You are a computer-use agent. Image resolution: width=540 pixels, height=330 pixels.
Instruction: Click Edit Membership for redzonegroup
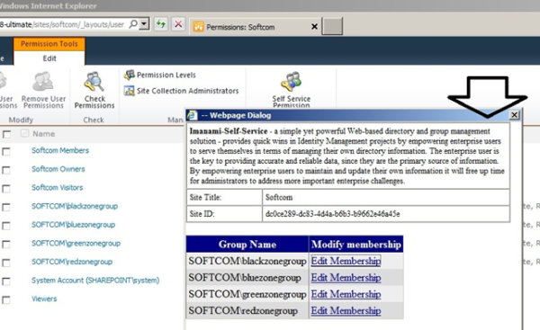(x=346, y=311)
